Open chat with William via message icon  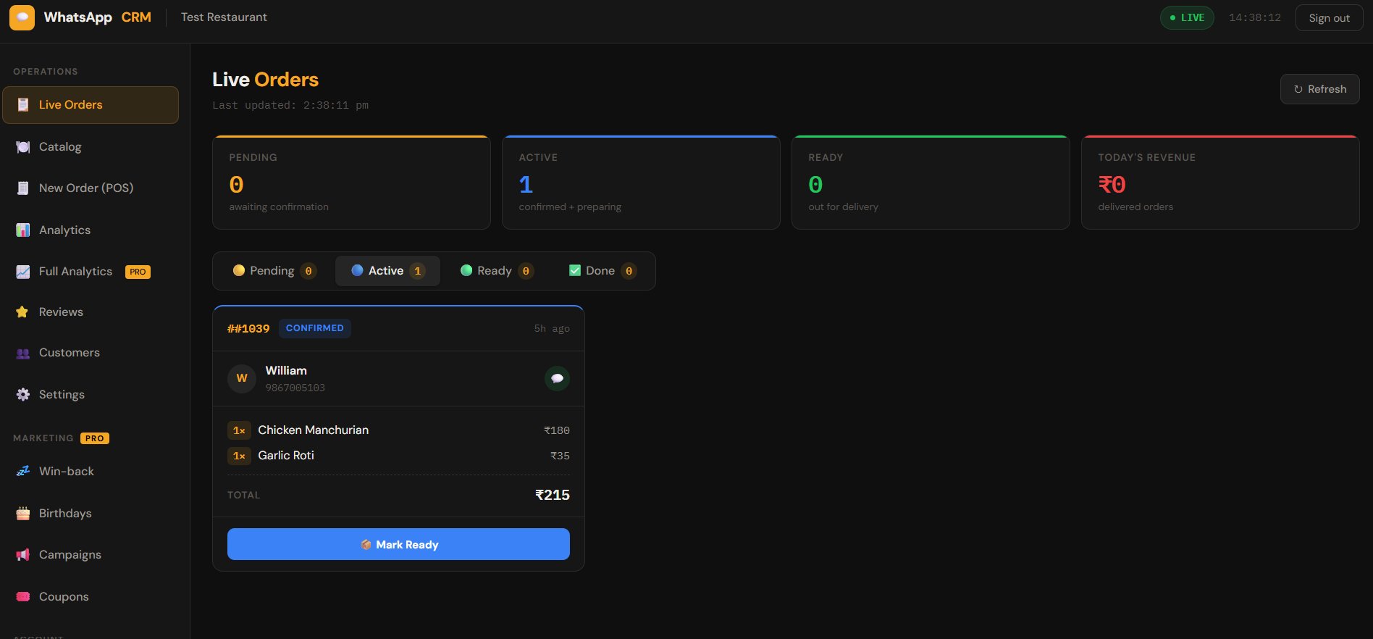557,378
